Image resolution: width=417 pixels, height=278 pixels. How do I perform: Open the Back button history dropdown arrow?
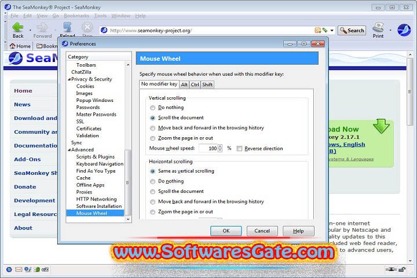click(30, 30)
